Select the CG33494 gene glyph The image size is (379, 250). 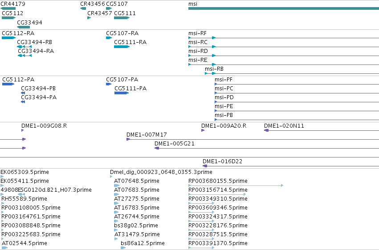24,27
